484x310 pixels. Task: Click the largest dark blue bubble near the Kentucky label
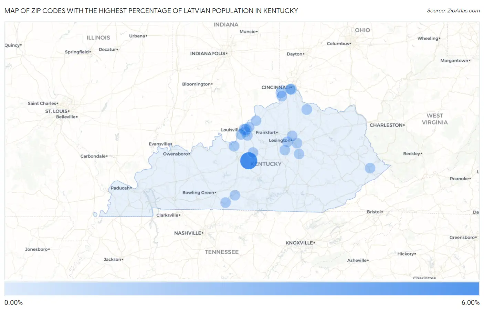coord(249,161)
